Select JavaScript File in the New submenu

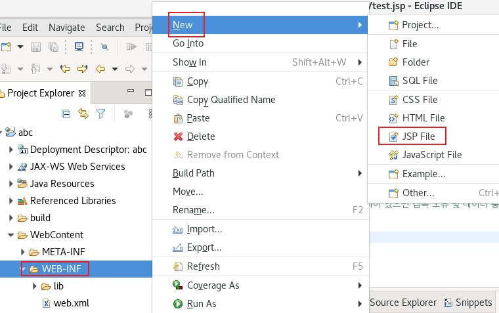pyautogui.click(x=433, y=155)
